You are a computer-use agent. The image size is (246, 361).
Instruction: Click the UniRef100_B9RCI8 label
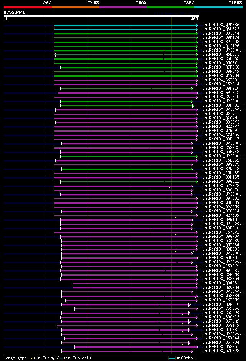coord(221,169)
